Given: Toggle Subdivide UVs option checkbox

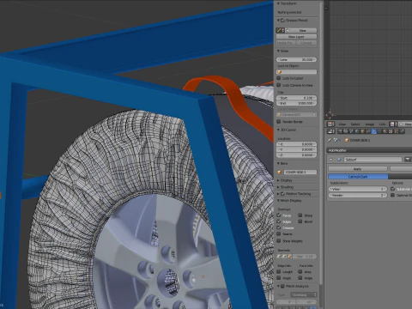Looking at the screenshot, I should (392, 189).
